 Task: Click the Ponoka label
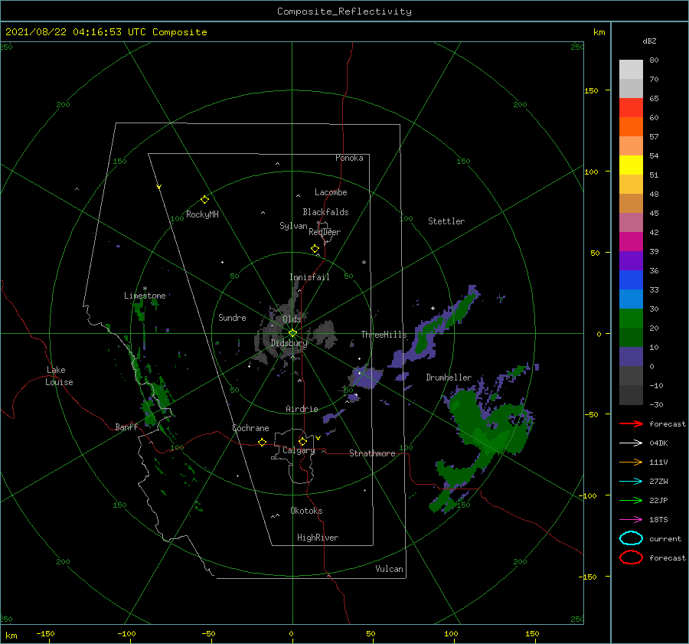[x=349, y=158]
